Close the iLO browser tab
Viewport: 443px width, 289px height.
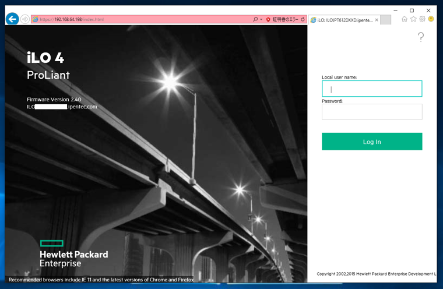377,20
